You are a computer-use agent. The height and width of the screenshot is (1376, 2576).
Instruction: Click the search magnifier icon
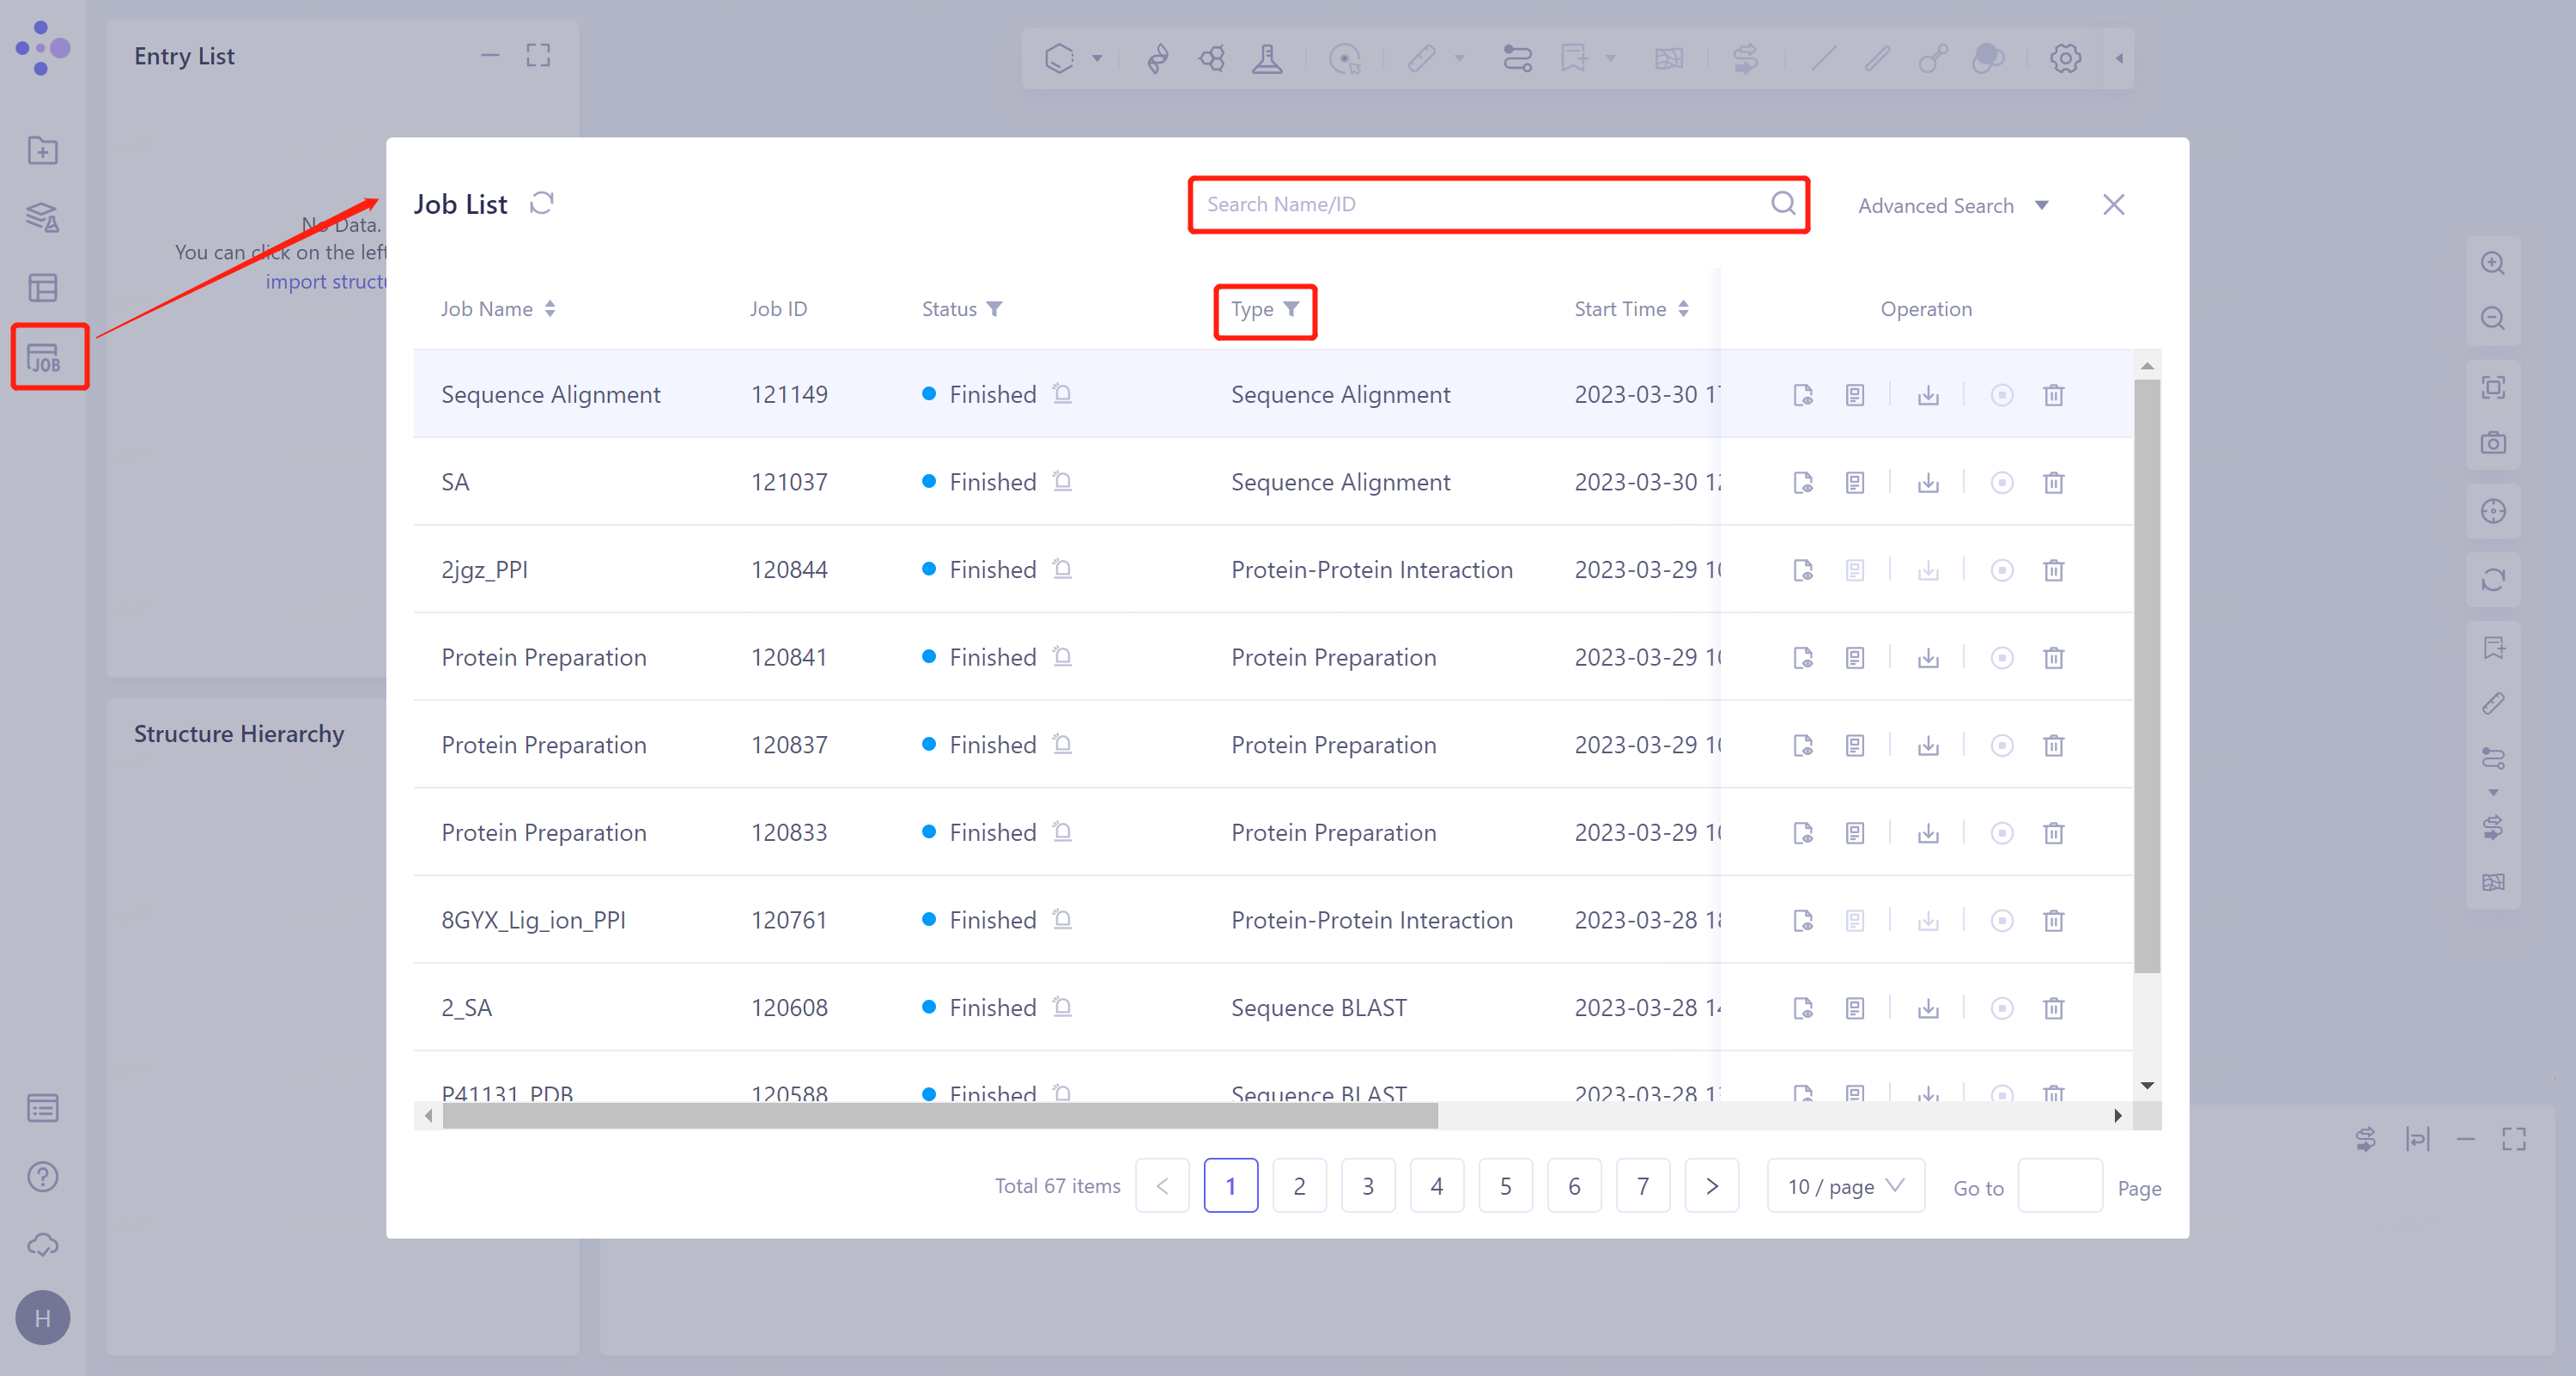[x=1782, y=204]
